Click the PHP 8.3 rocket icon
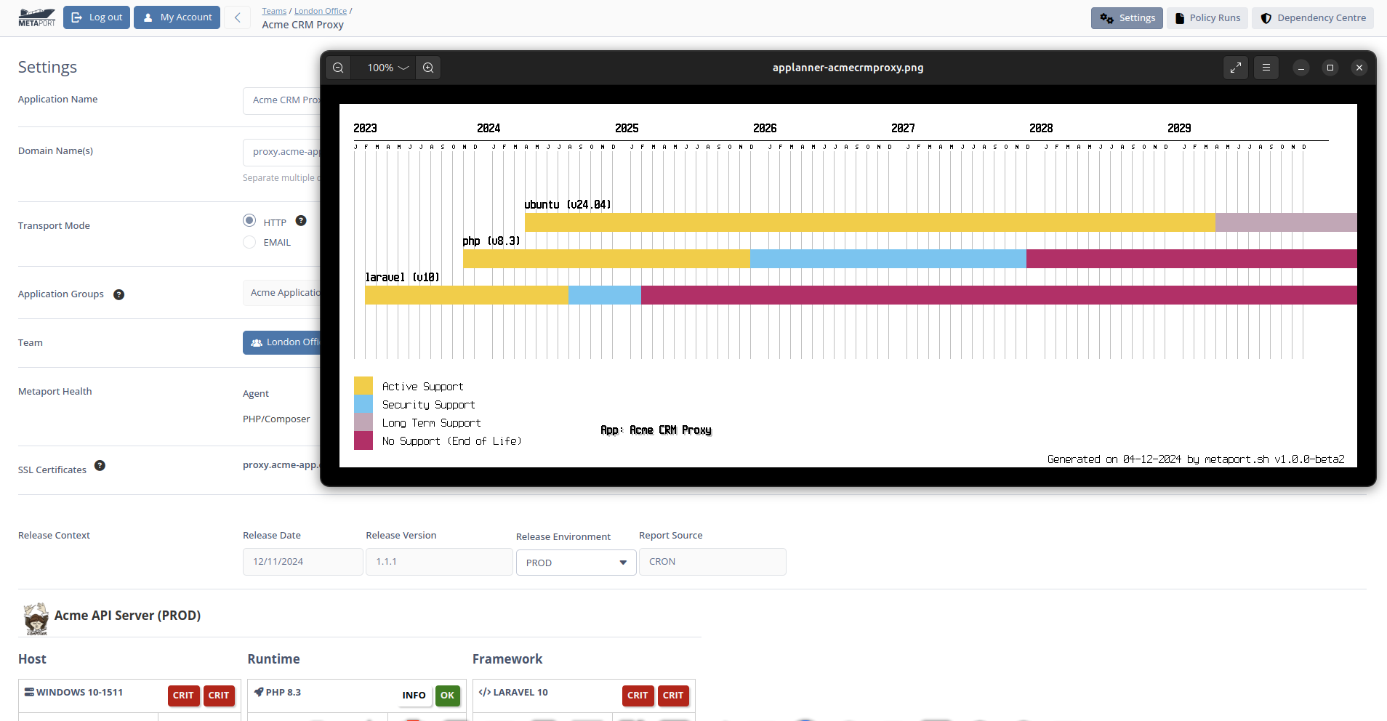The height and width of the screenshot is (721, 1387). (x=259, y=692)
